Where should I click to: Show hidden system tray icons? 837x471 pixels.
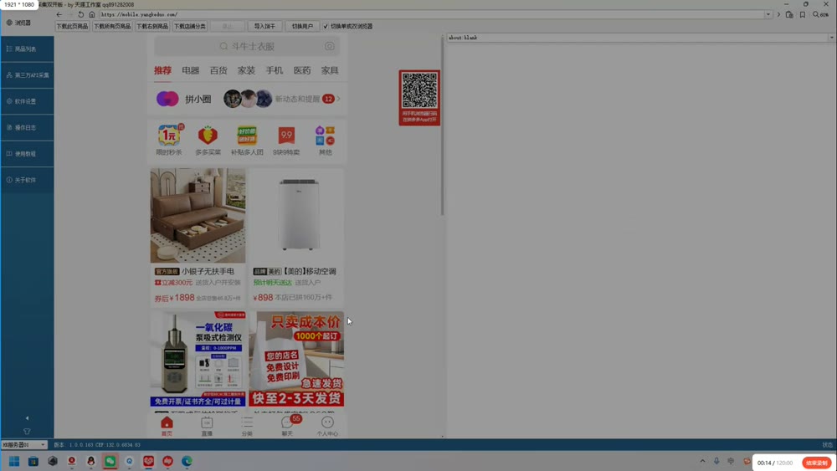[702, 462]
